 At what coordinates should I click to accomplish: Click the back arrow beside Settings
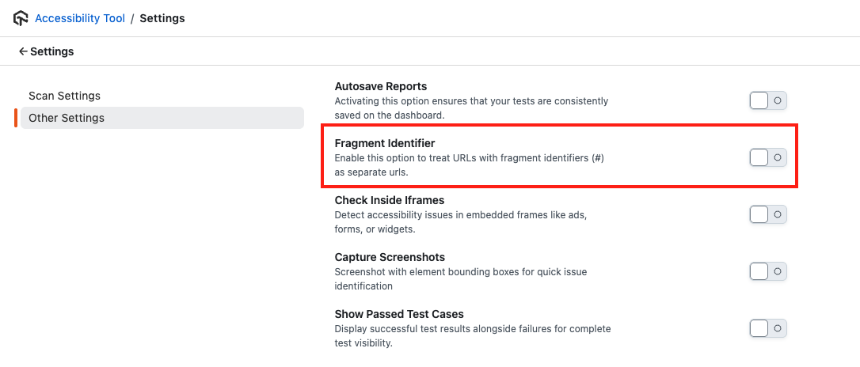tap(23, 51)
